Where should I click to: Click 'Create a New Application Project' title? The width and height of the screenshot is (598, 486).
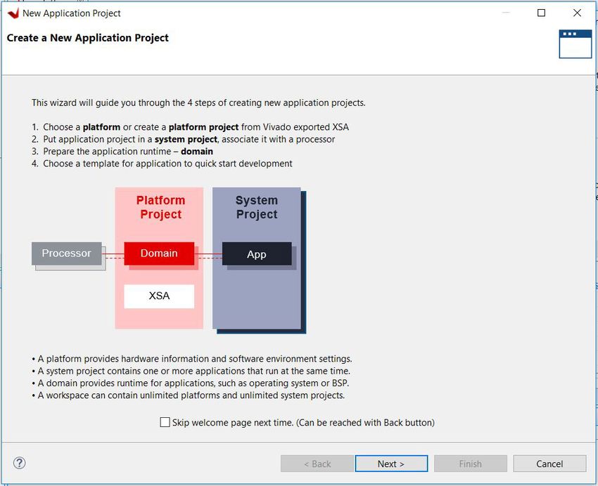88,38
